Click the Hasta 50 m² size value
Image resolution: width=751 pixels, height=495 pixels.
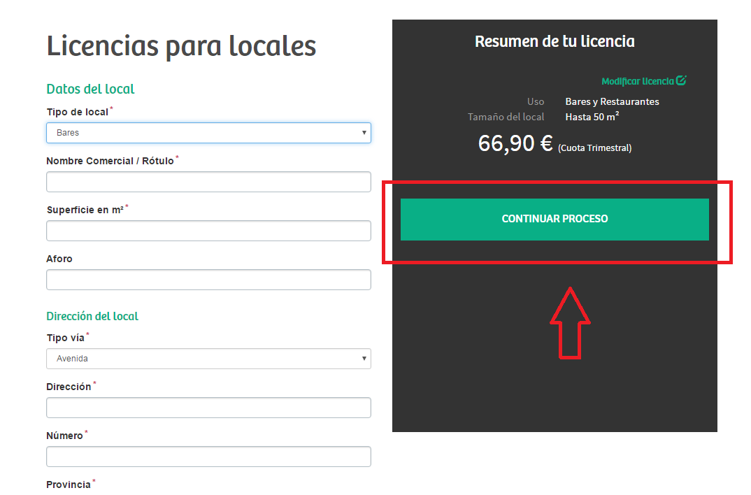592,117
